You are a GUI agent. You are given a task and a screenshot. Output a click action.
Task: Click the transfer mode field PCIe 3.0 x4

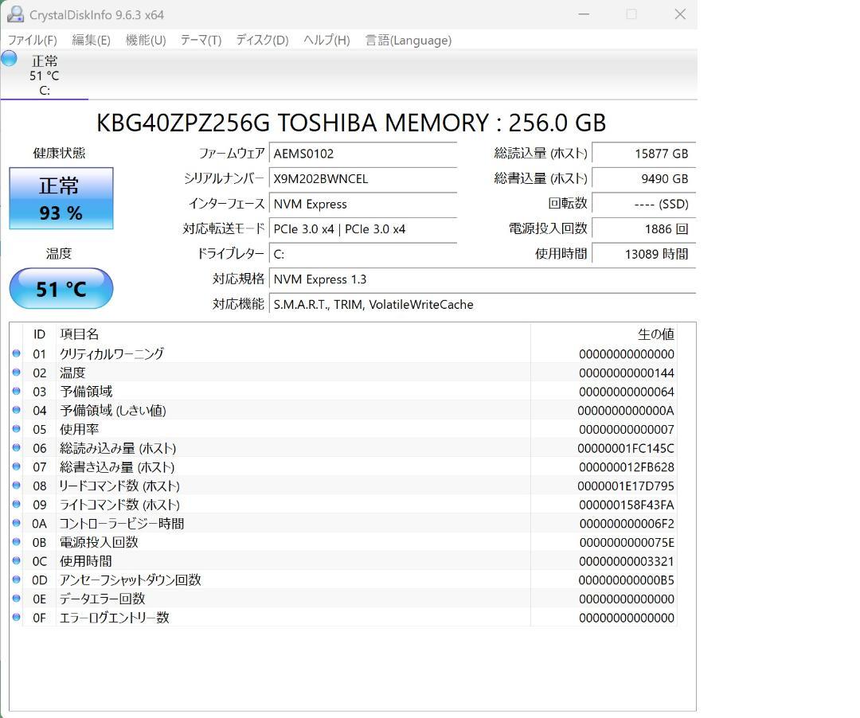(x=363, y=229)
